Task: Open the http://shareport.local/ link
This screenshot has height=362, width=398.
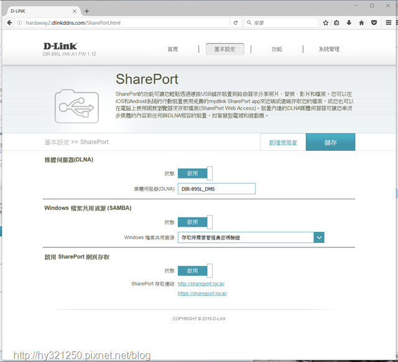Action: 201,283
